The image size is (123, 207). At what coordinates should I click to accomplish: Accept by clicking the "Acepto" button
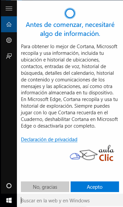[95, 187]
